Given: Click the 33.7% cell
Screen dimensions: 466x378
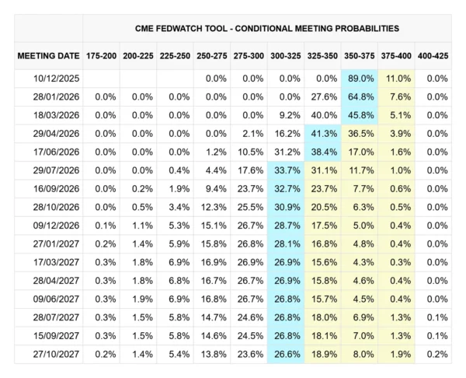Looking at the screenshot, I should pos(286,170).
